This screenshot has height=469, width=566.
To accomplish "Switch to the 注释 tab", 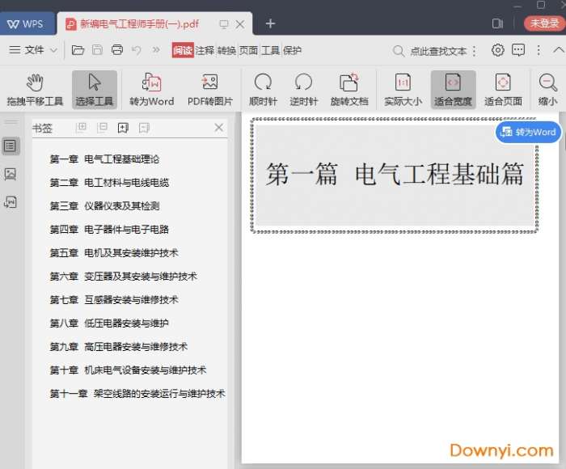I will (205, 50).
